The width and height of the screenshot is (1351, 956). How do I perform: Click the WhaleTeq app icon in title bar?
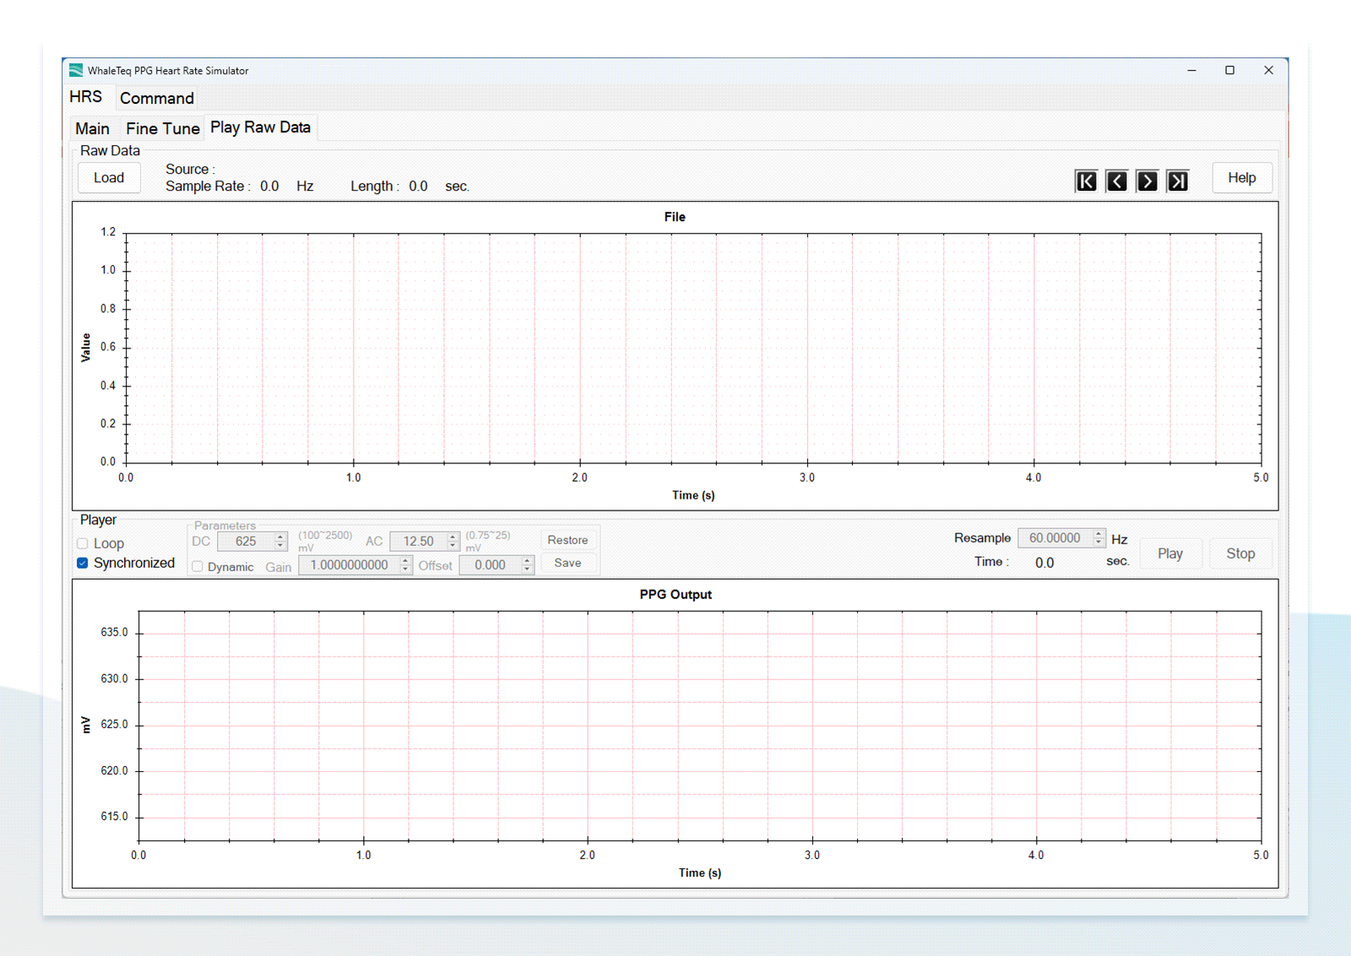pos(76,70)
